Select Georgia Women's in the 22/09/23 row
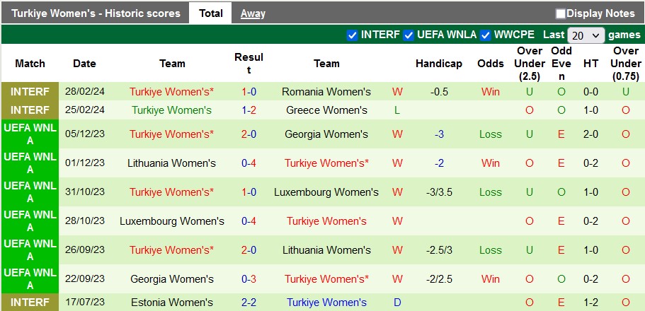The image size is (645, 311). point(172,278)
